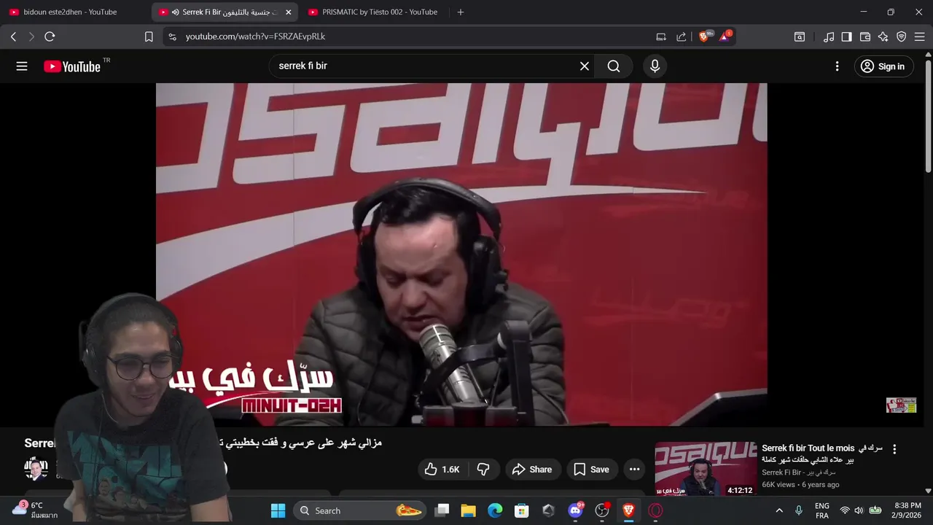This screenshot has height=525, width=933.
Task: Click the Mosaique watermark in video corner
Action: [901, 405]
